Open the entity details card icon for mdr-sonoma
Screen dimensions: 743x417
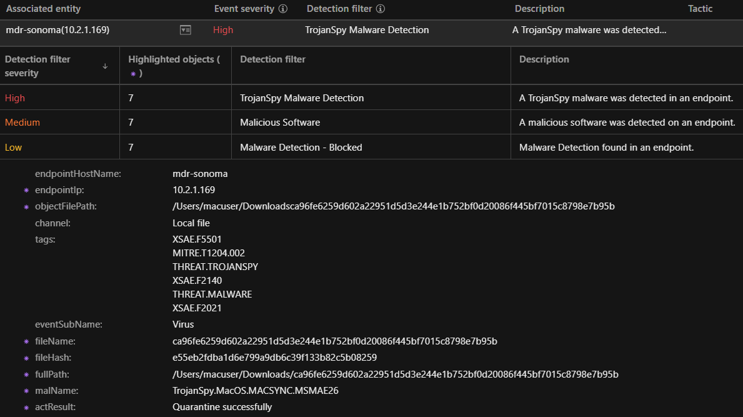[184, 30]
